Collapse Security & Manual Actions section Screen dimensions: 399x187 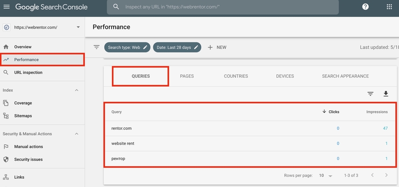click(77, 134)
